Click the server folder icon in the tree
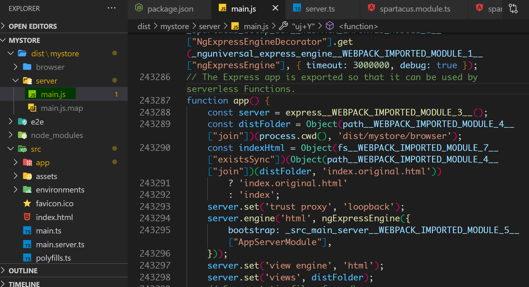 (x=27, y=81)
